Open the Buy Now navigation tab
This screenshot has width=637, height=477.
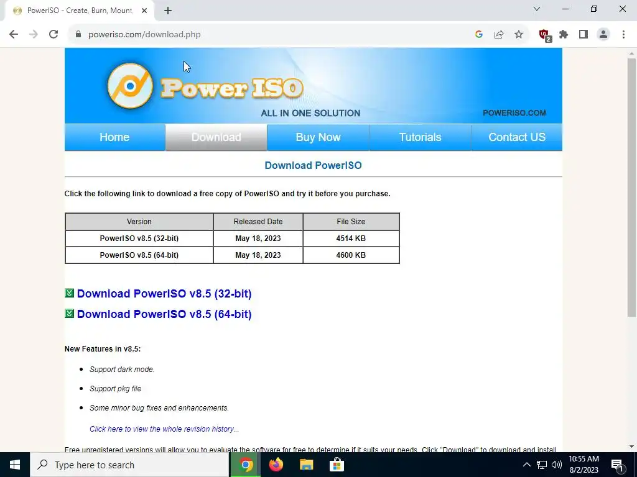318,137
